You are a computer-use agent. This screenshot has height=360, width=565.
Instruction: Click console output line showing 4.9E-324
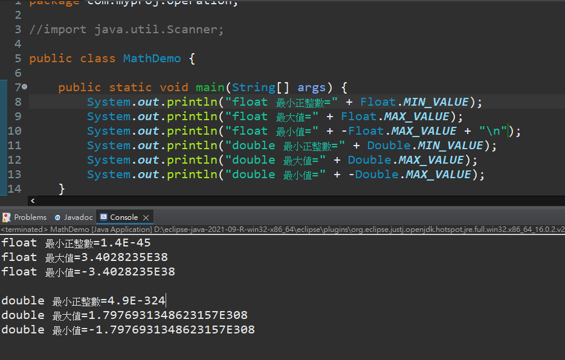click(83, 301)
